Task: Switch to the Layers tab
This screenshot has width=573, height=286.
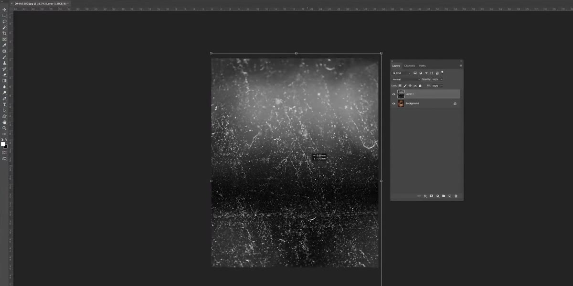Action: 396,66
